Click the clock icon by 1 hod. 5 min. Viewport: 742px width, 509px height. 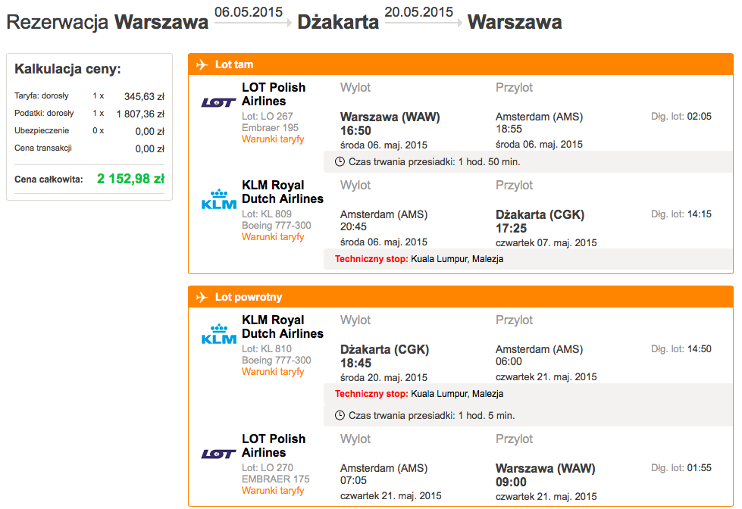point(340,415)
